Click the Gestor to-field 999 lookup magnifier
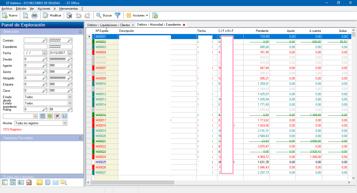The width and height of the screenshot is (357, 193). point(70,72)
